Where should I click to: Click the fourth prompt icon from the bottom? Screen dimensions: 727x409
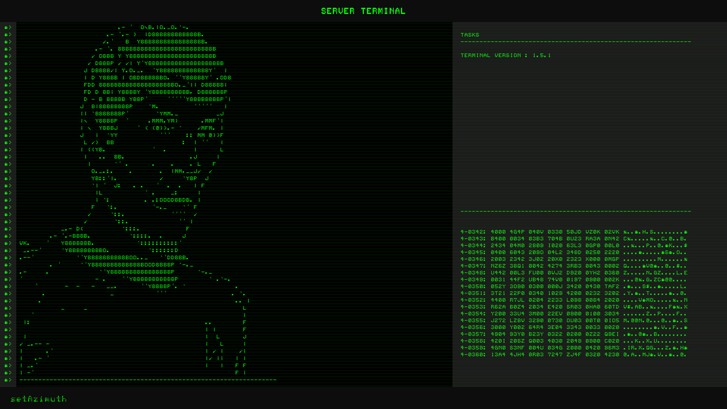pyautogui.click(x=8, y=358)
